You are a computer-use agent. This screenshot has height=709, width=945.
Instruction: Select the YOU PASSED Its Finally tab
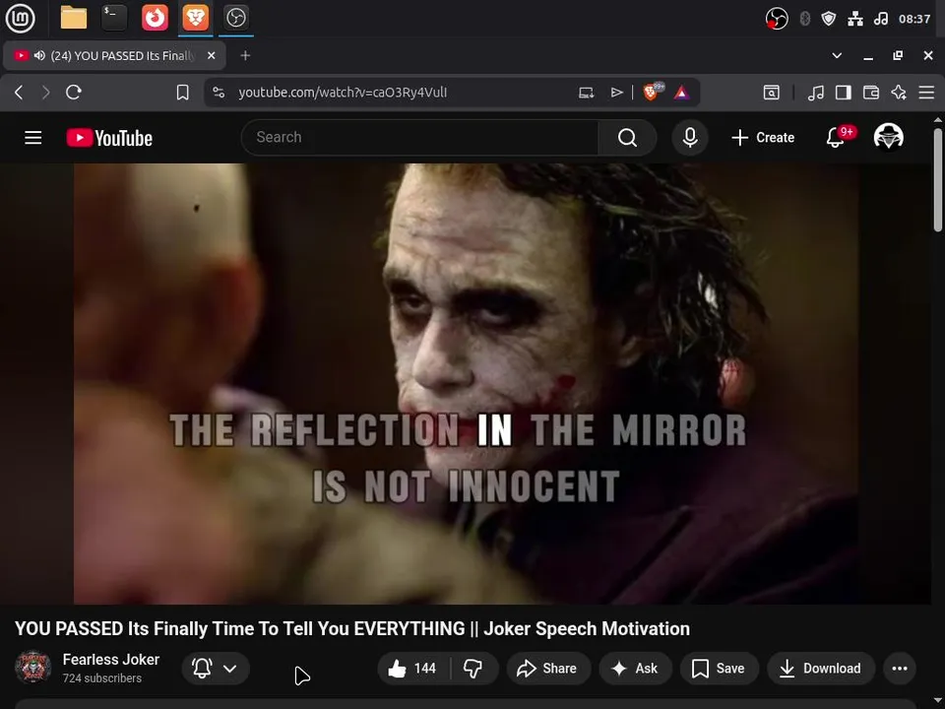coord(114,55)
